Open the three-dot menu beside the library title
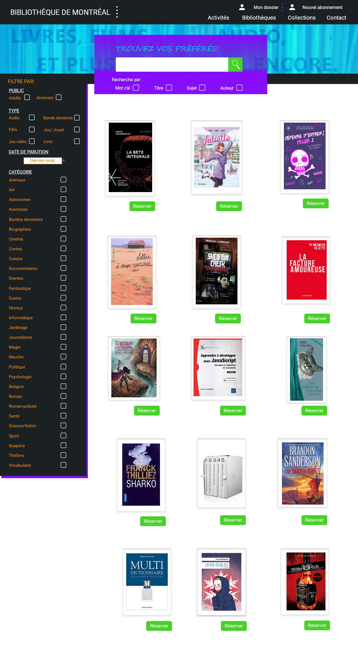The height and width of the screenshot is (672, 358). [x=117, y=12]
